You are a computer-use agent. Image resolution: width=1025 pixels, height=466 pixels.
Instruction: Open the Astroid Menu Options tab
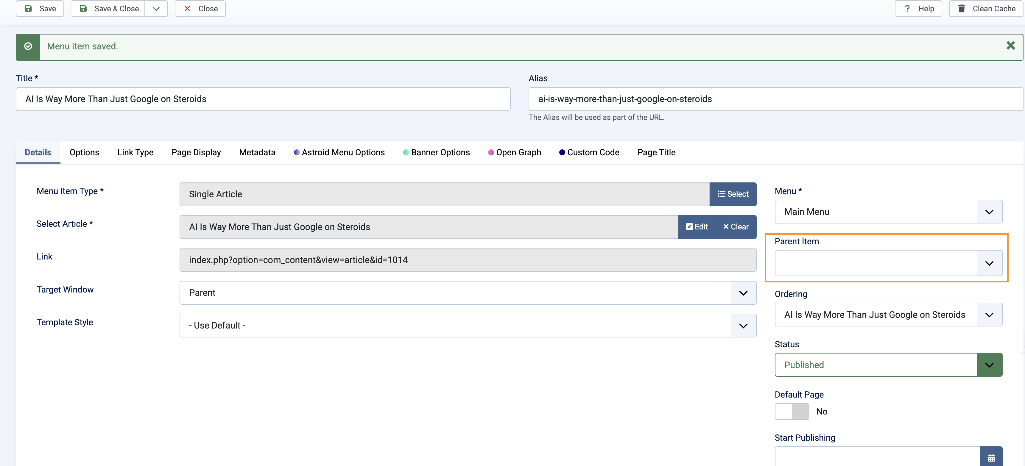(342, 152)
